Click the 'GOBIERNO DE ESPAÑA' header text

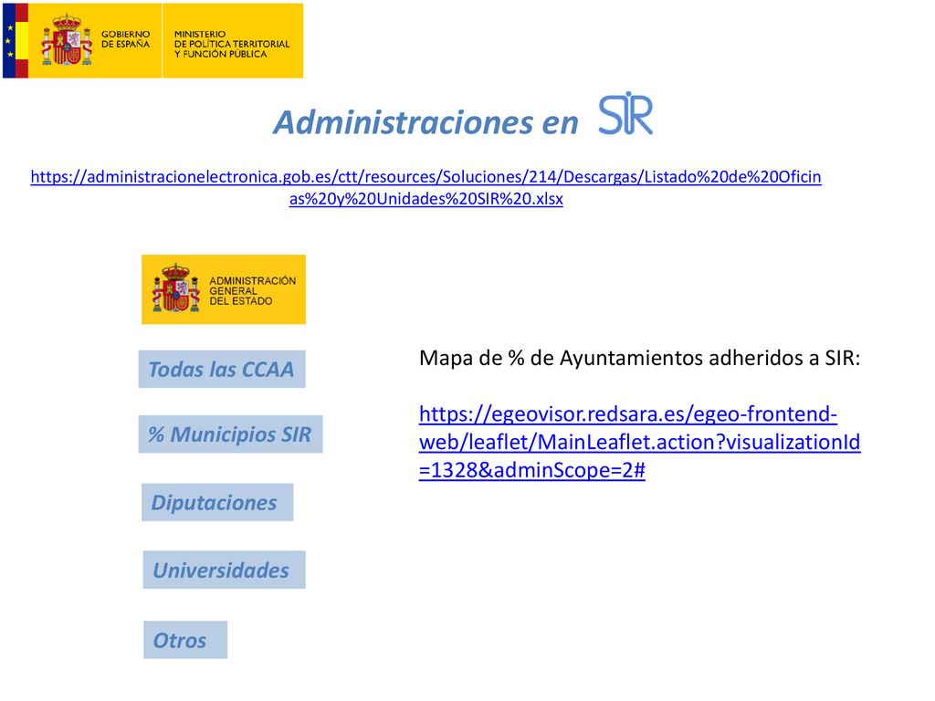125,39
